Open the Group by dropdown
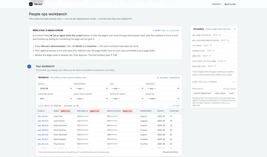This screenshot has width=267, height=157. point(163,99)
